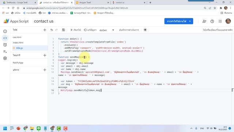Open the doGet function selector dropdown
The width and height of the screenshot is (234, 132).
107,30
